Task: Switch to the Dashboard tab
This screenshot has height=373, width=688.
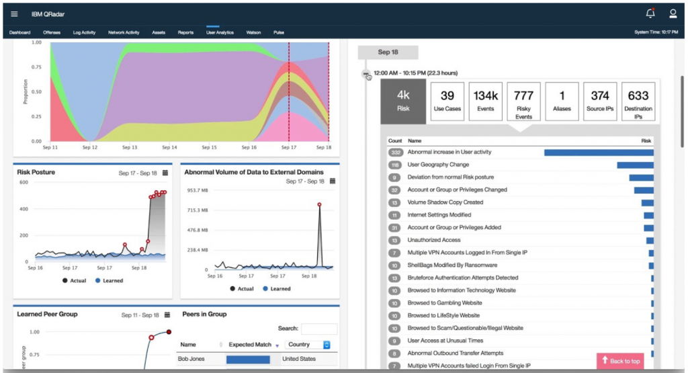Action: [x=19, y=32]
